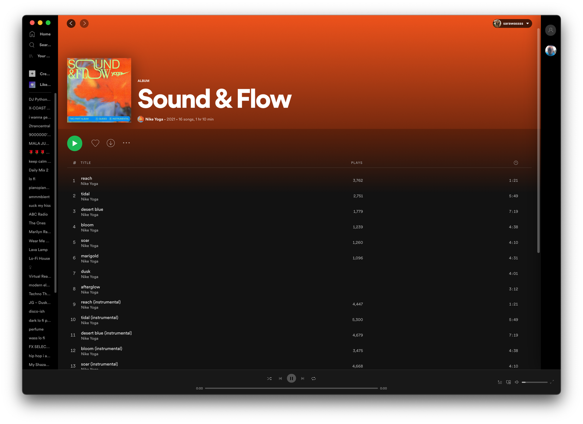Select track 1 reach
The image size is (583, 424).
click(x=299, y=181)
